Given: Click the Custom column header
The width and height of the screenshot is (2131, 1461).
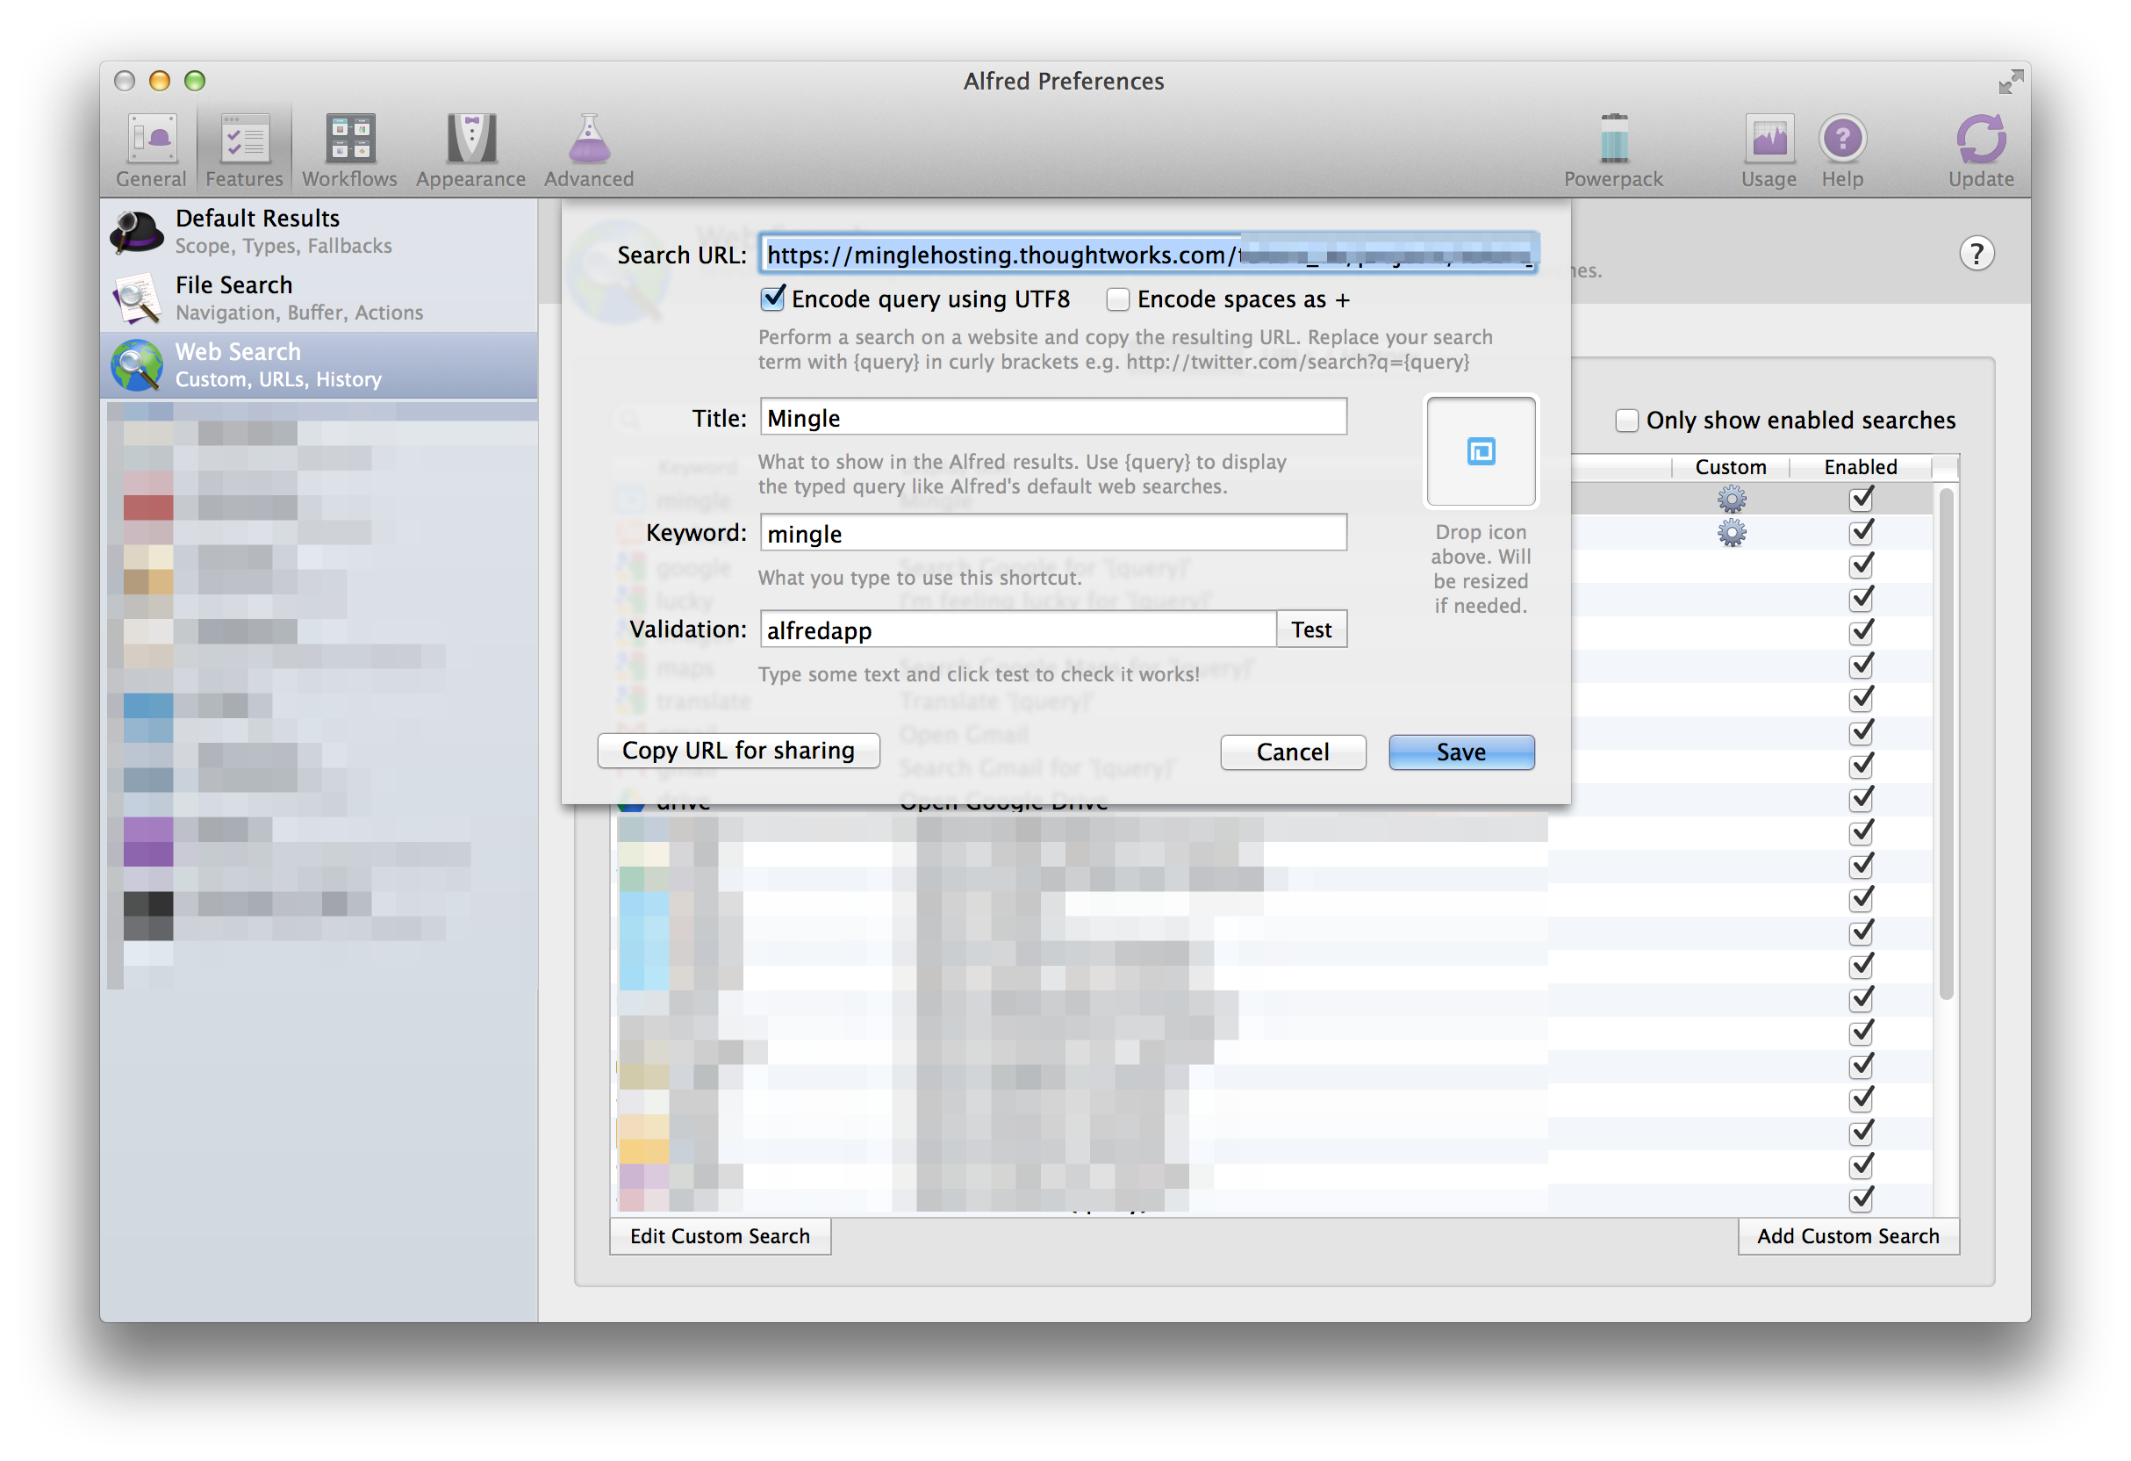Looking at the screenshot, I should pyautogui.click(x=1730, y=468).
